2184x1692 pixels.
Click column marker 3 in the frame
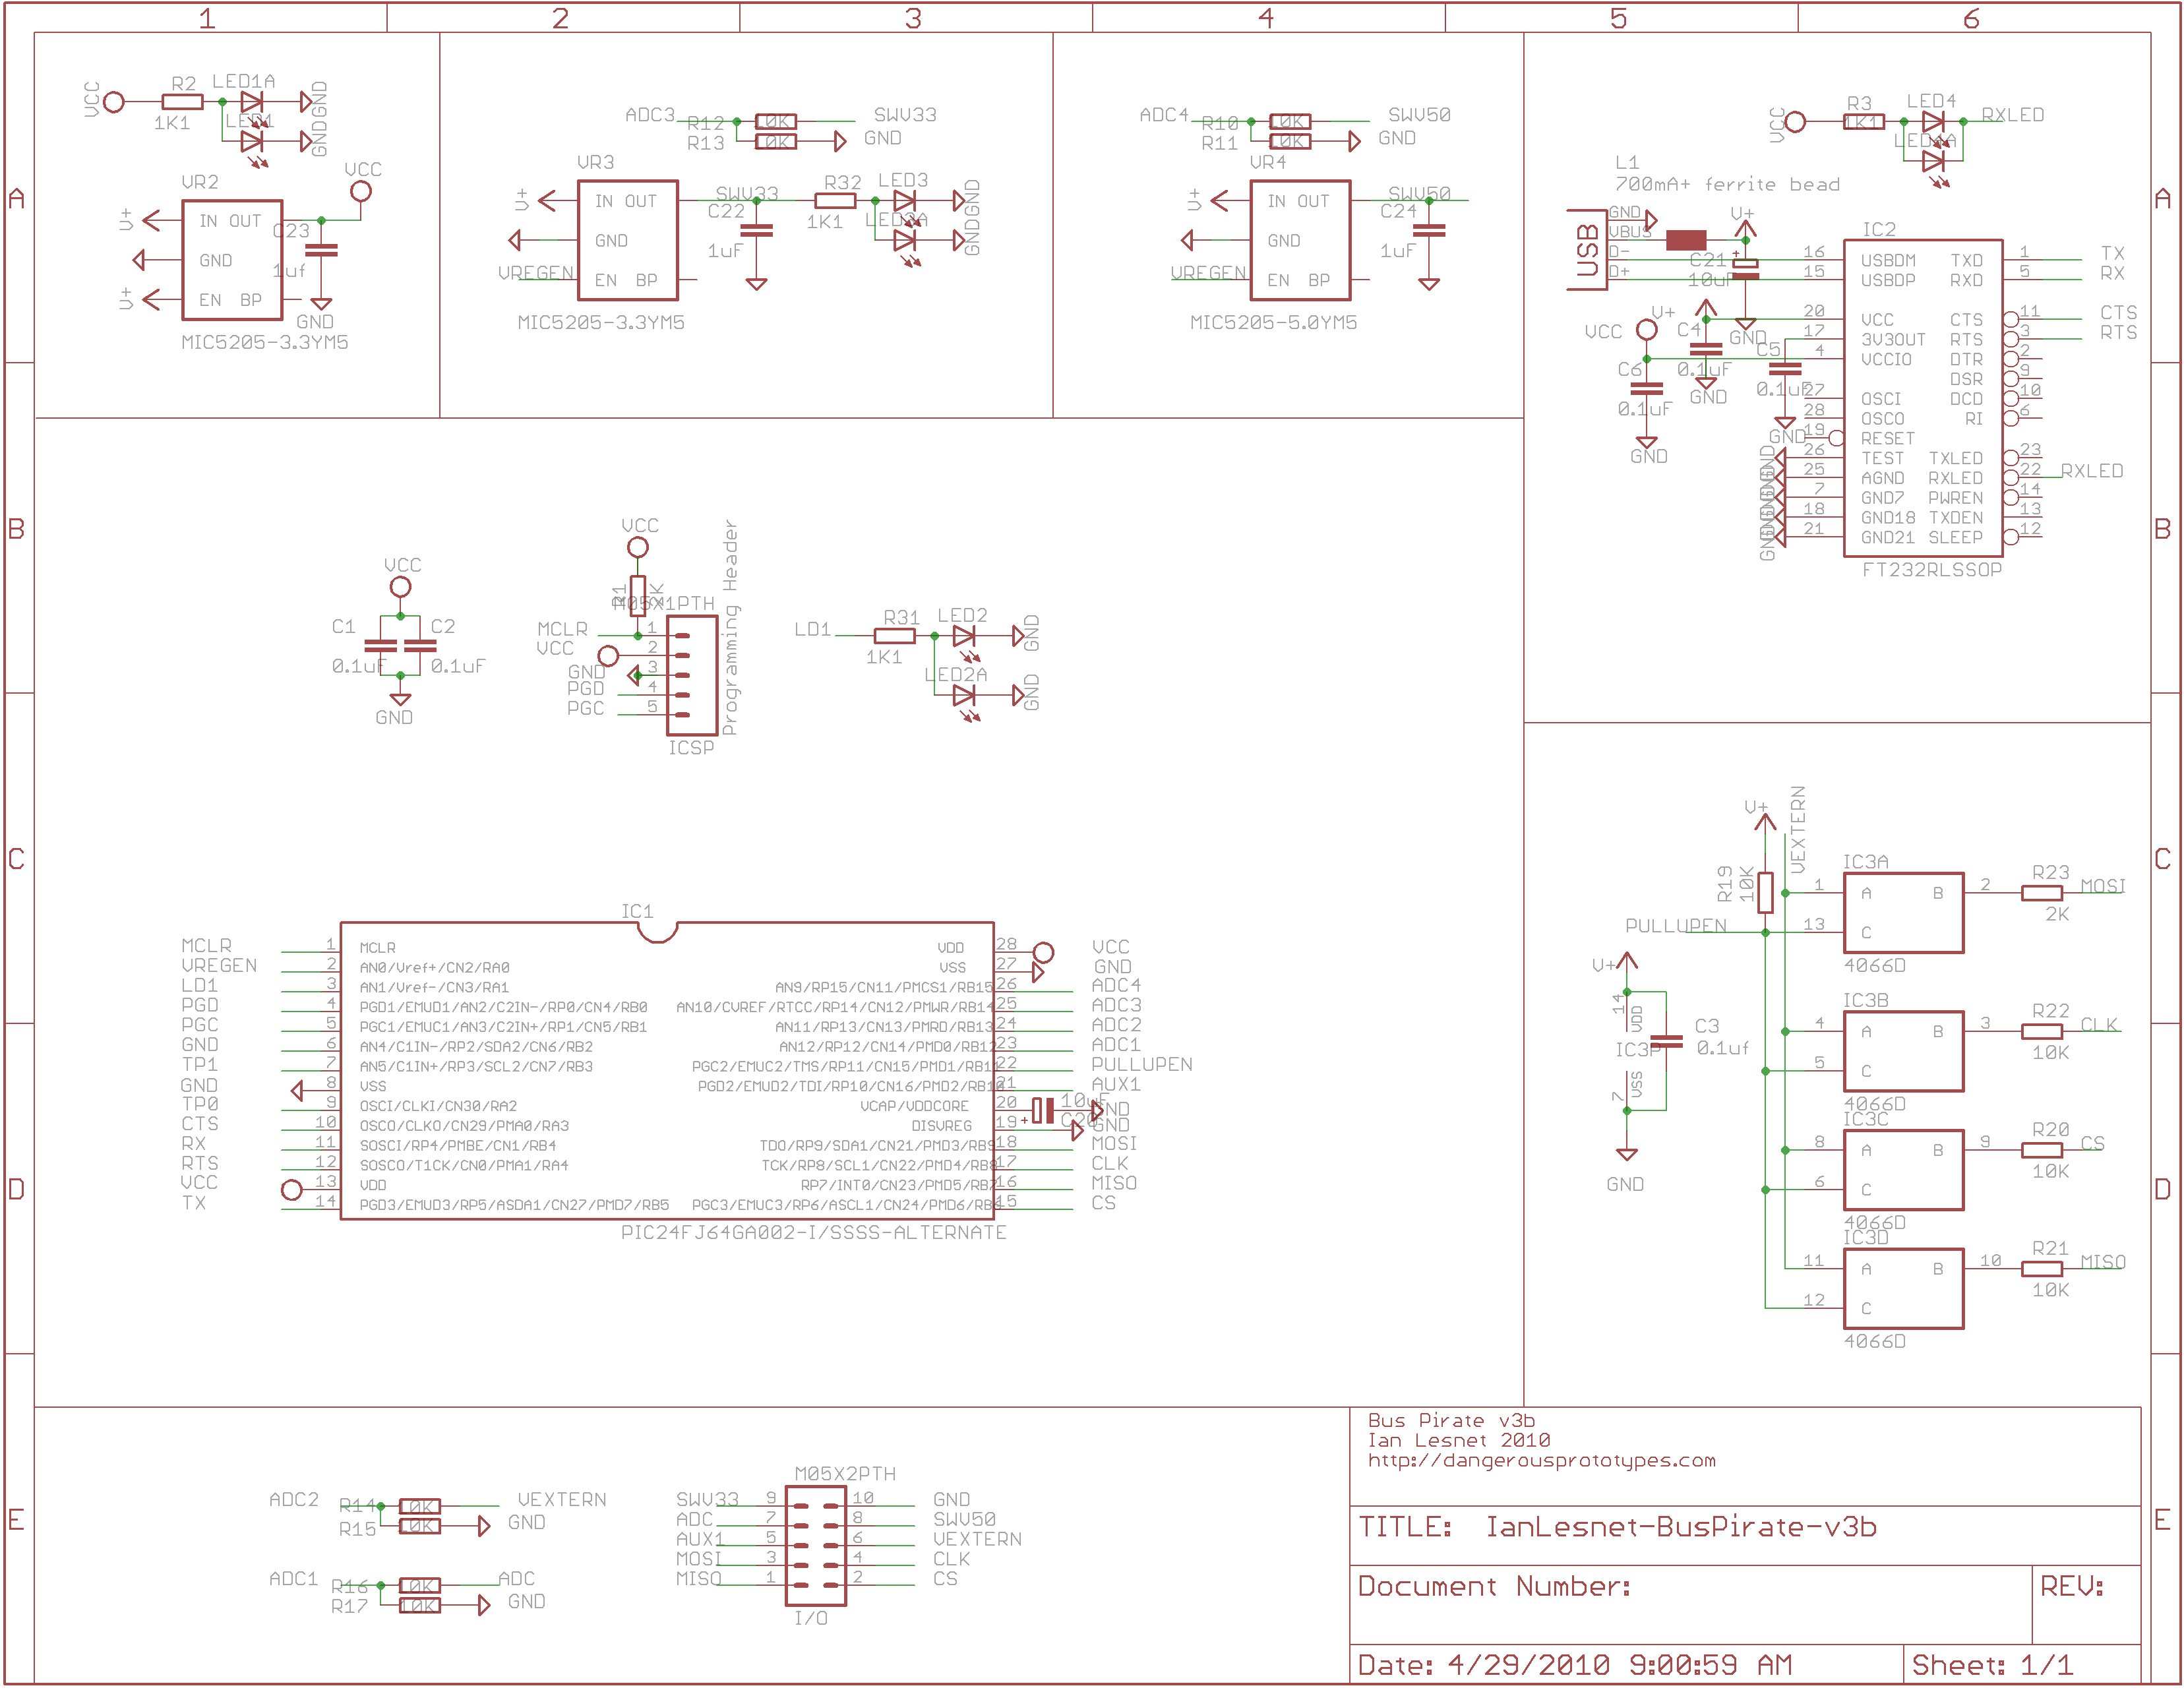pos(913,18)
